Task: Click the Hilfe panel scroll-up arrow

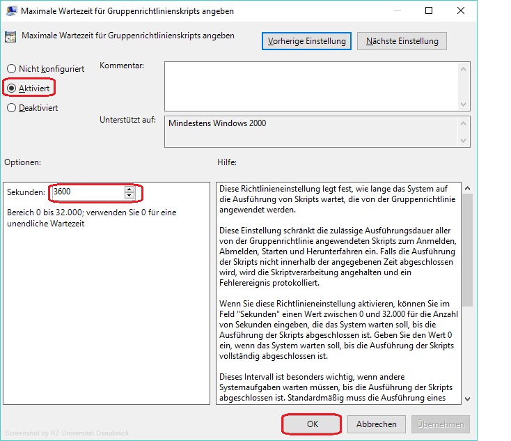Action: click(467, 188)
